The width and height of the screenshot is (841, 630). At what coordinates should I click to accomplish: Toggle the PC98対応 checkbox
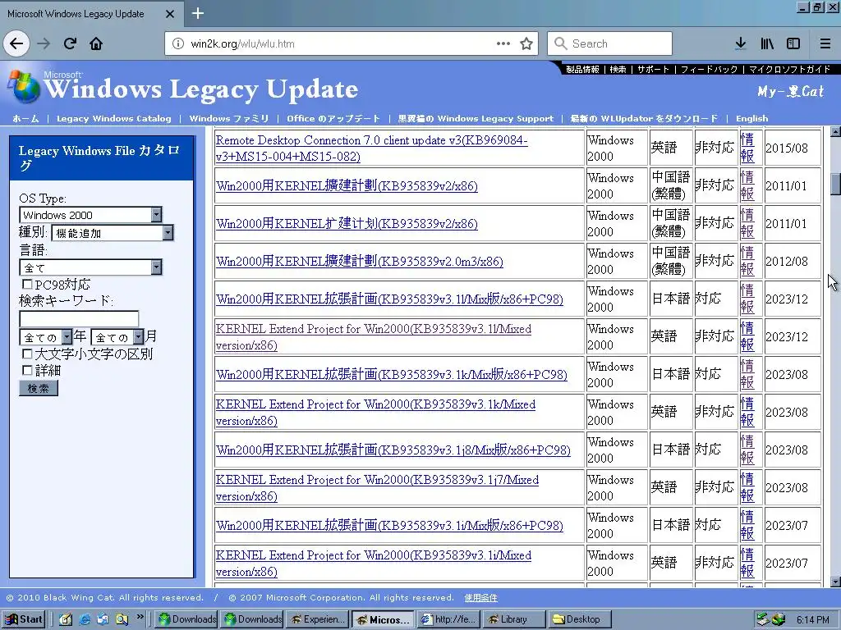[27, 284]
